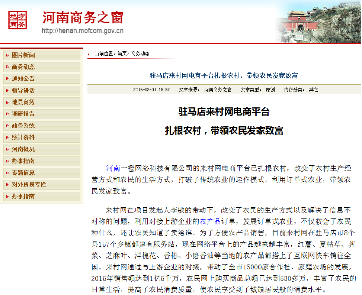Click arrow icon beside 领导讲话
Screen dimensions: 362x295
[7, 91]
